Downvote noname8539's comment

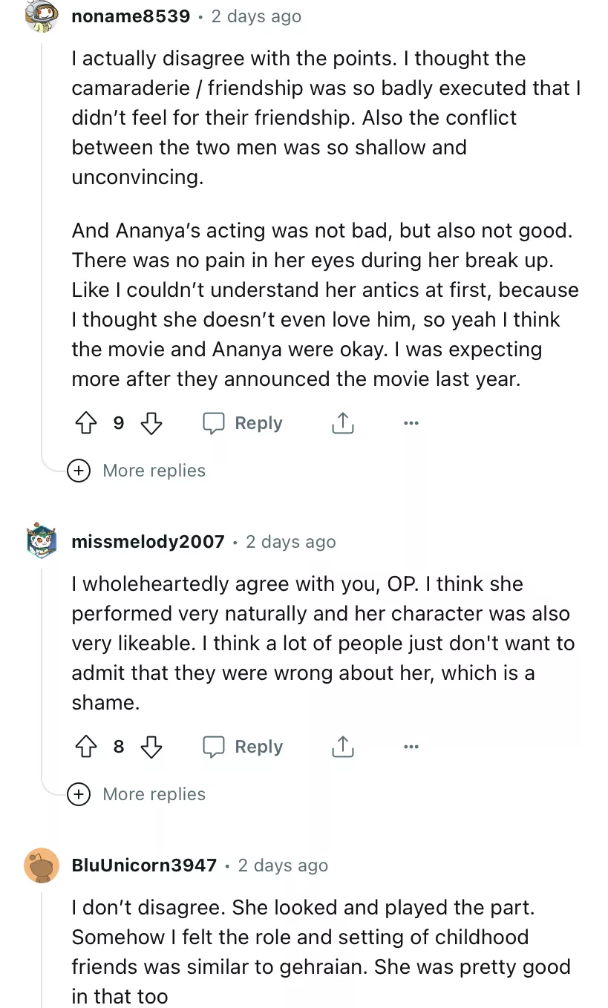(x=151, y=423)
